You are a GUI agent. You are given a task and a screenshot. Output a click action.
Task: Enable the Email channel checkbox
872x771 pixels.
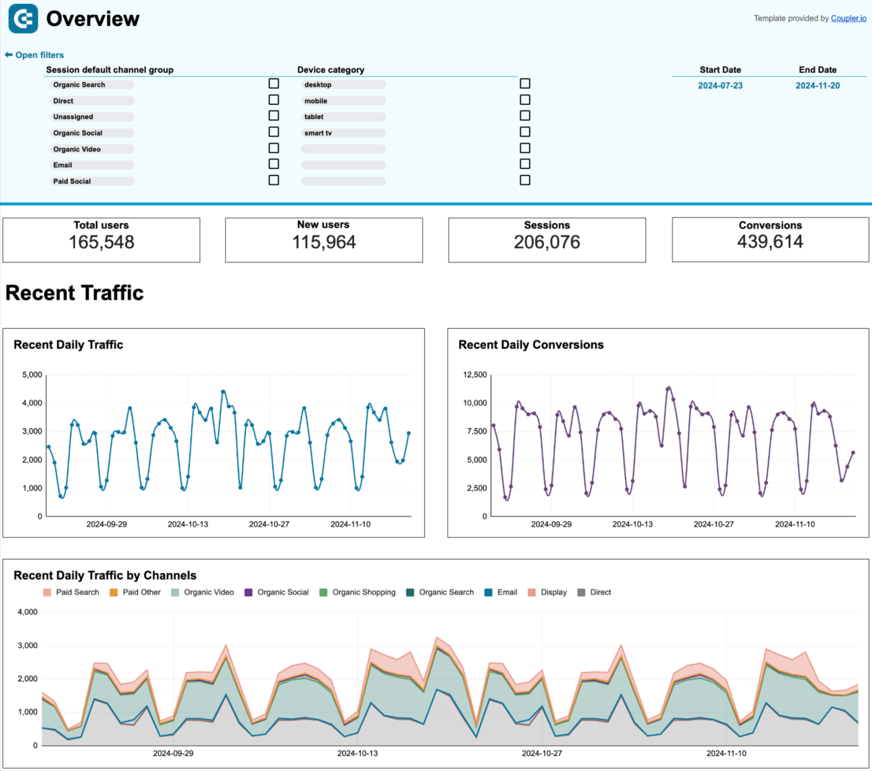274,164
